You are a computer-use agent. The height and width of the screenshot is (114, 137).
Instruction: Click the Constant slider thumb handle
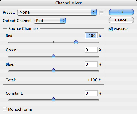[x=53, y=99]
